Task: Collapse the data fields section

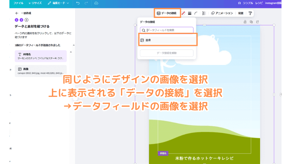Action: [74, 45]
